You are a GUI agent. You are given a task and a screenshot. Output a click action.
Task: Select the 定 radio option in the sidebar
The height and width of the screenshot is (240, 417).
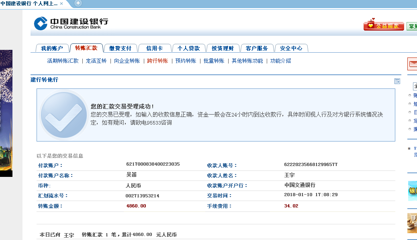pos(409,121)
